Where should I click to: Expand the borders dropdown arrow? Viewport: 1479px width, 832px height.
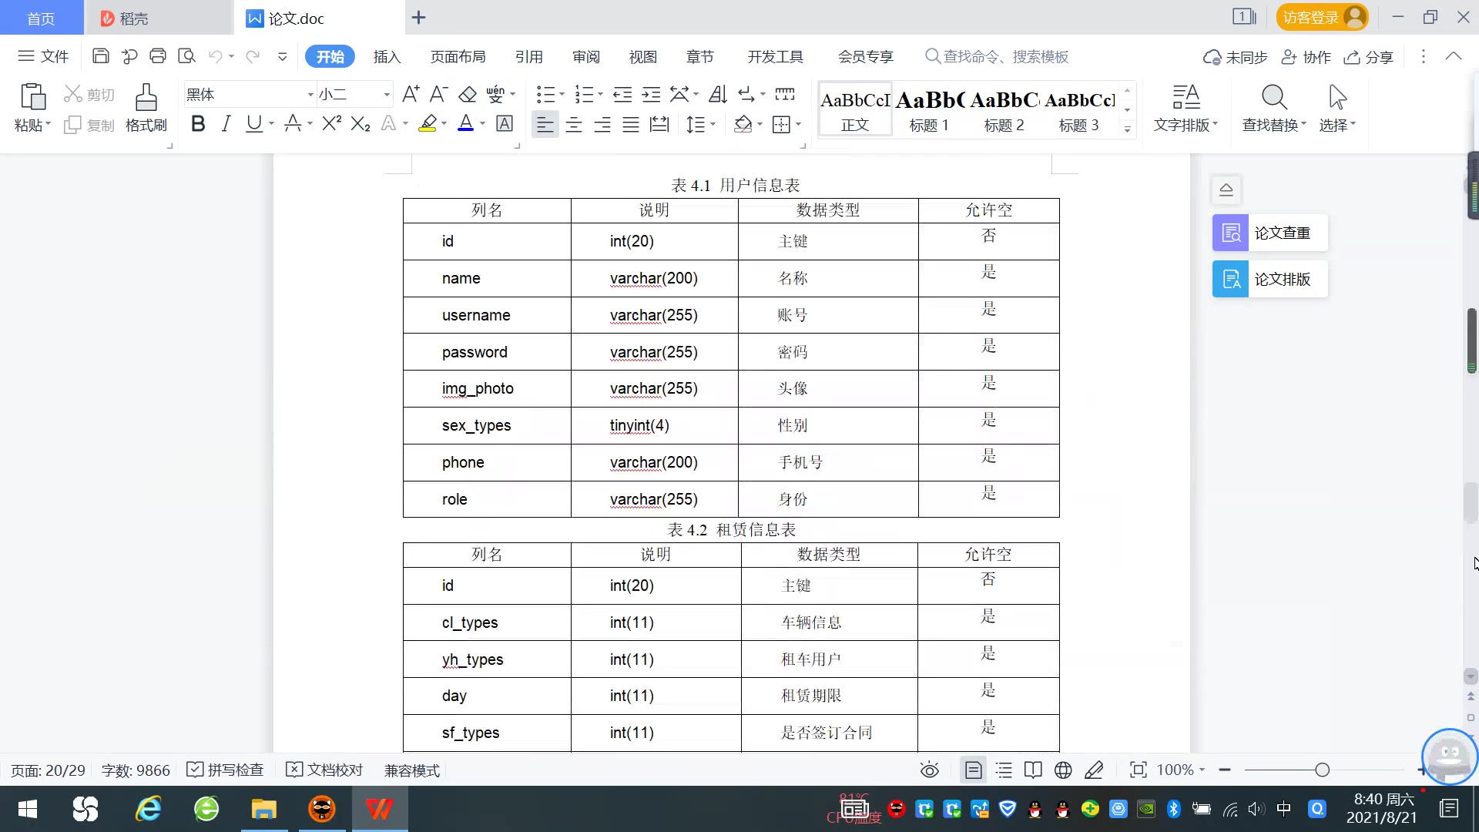(x=798, y=124)
